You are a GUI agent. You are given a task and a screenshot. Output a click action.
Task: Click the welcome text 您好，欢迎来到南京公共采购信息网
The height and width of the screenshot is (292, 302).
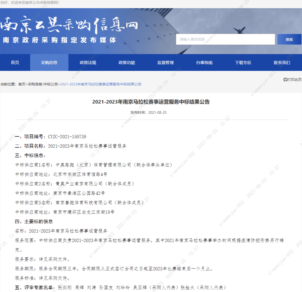point(30,3)
